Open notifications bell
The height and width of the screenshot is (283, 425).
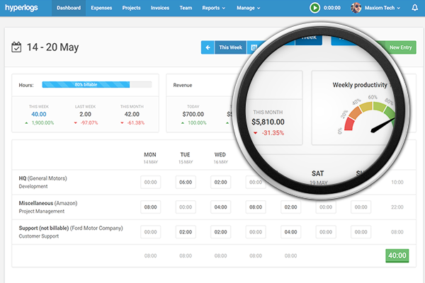point(414,8)
